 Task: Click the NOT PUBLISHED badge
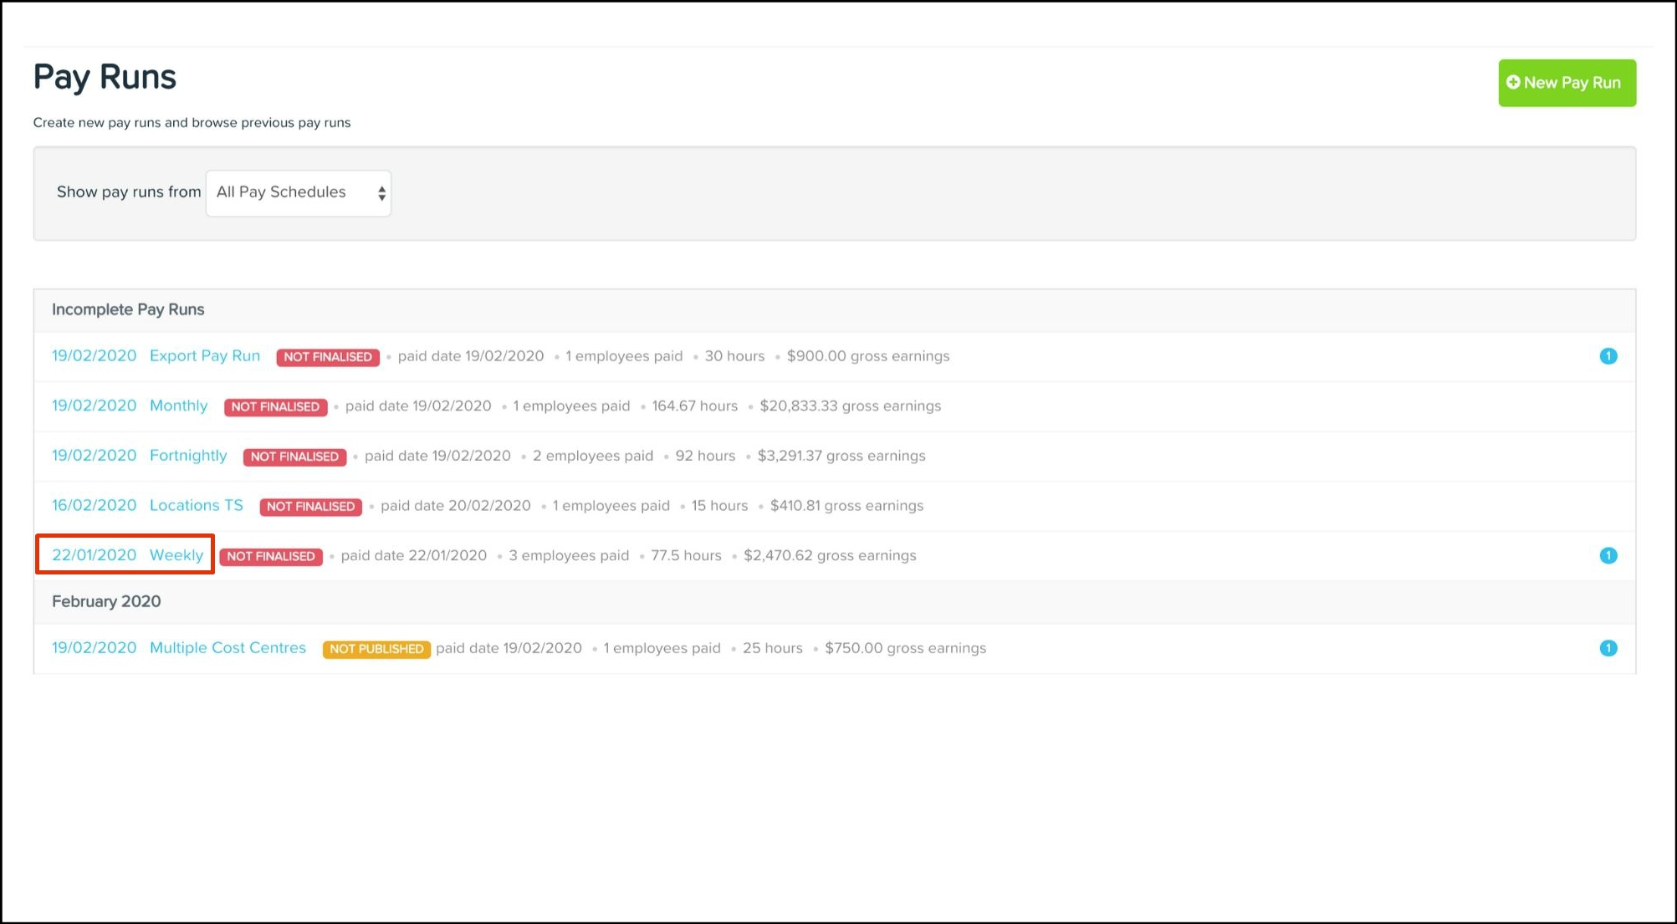click(376, 649)
